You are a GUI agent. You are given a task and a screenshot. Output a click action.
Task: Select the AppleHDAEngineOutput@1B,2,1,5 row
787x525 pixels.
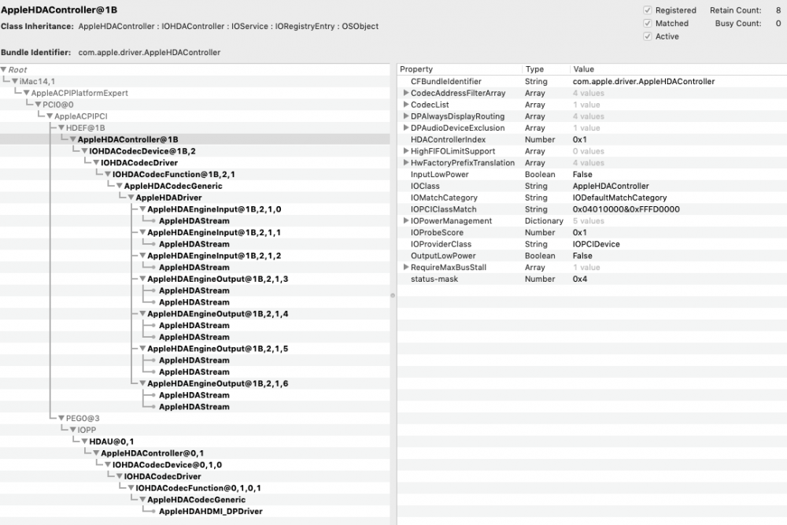194,349
